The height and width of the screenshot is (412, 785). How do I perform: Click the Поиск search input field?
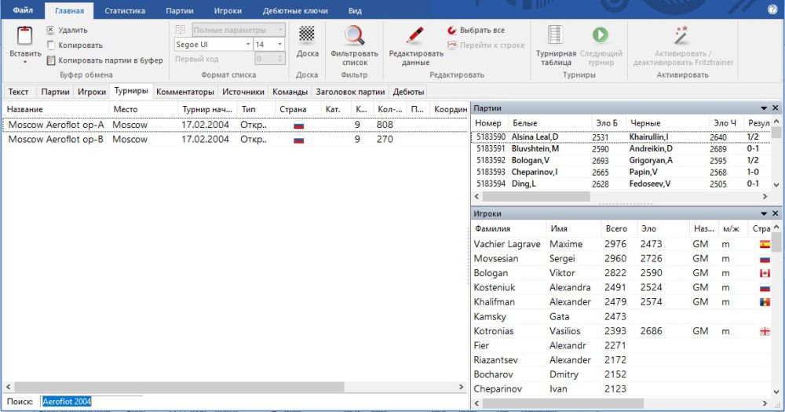(92, 402)
